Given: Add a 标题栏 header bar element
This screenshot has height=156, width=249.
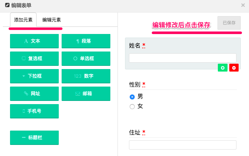Looking at the screenshot, I should coord(34,137).
